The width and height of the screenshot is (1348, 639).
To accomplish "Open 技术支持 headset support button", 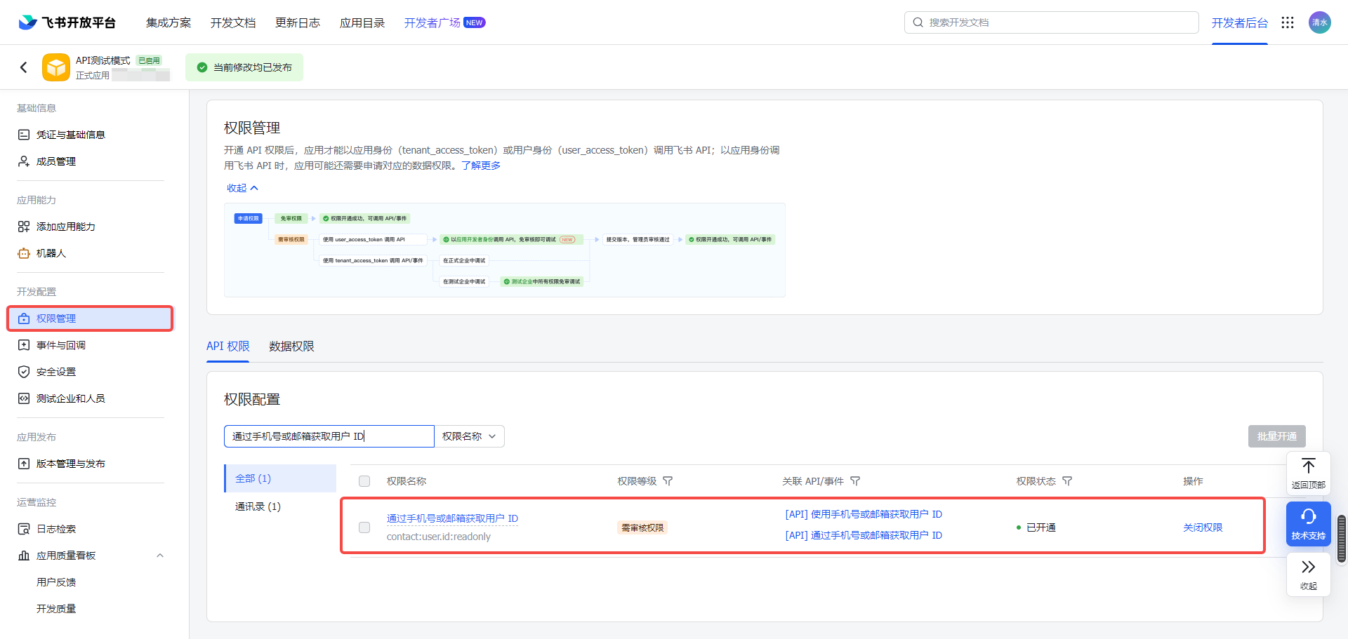I will (x=1308, y=523).
